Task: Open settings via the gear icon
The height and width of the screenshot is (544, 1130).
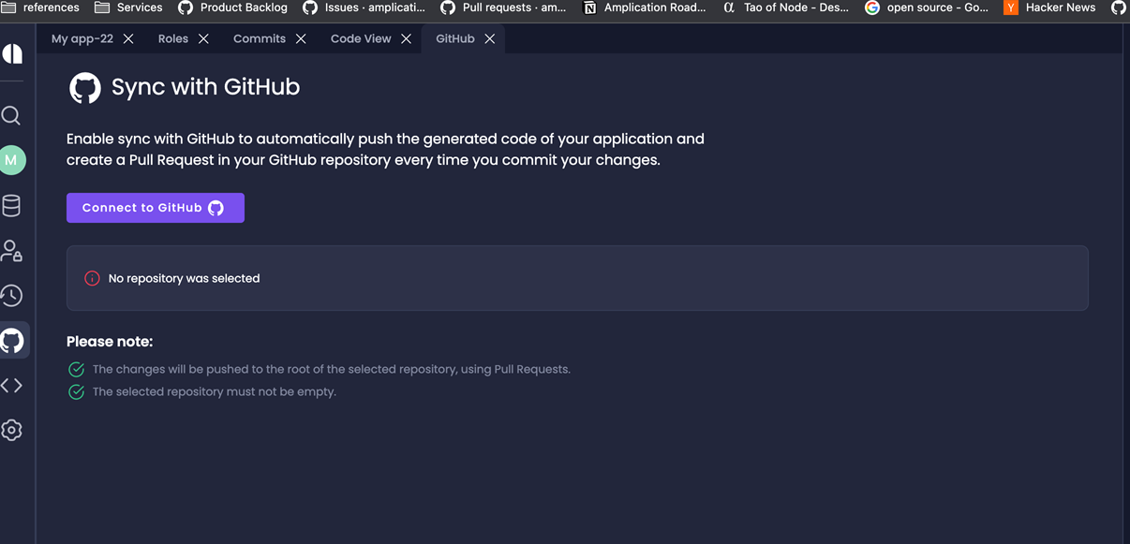Action: (12, 430)
